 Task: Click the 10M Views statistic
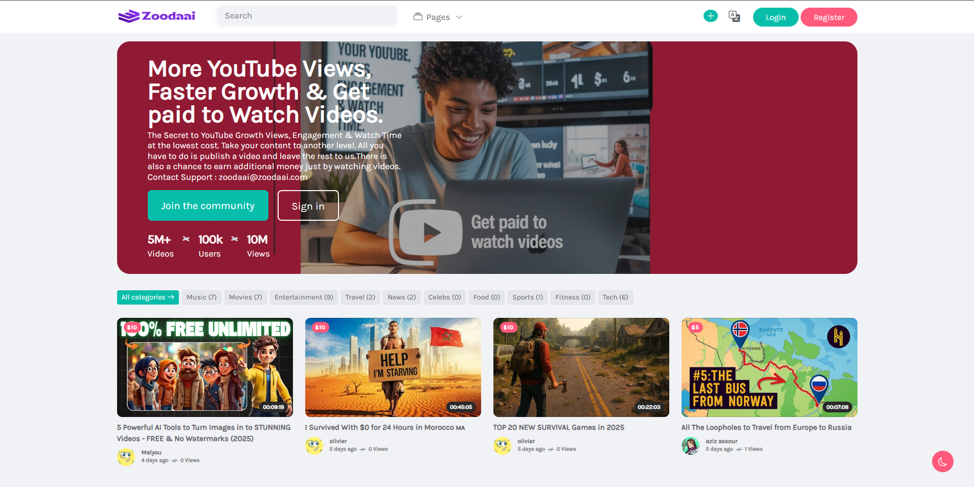click(258, 246)
